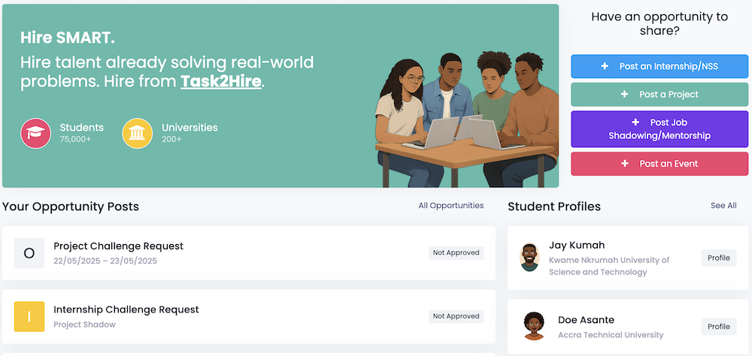Click Jay Kumah's avatar picture
The image size is (752, 356).
click(x=529, y=258)
